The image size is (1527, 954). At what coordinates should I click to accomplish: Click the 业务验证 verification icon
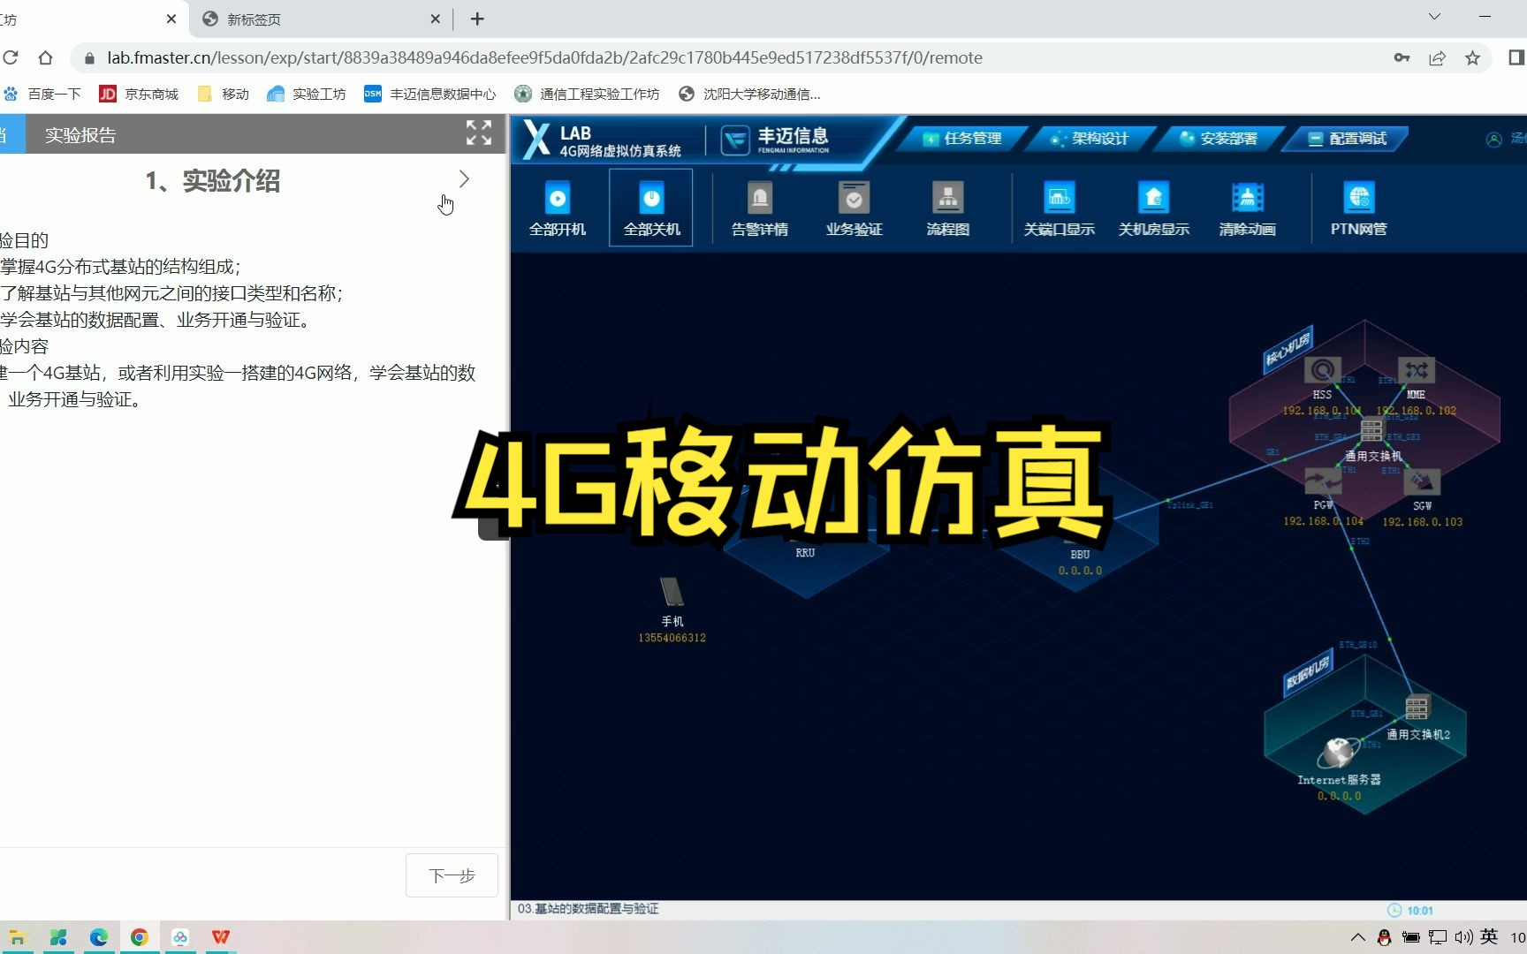coord(853,208)
